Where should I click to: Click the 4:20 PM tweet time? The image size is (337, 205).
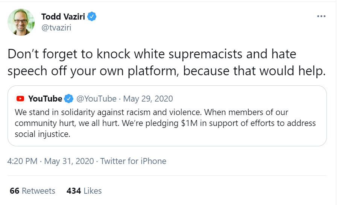pos(22,161)
